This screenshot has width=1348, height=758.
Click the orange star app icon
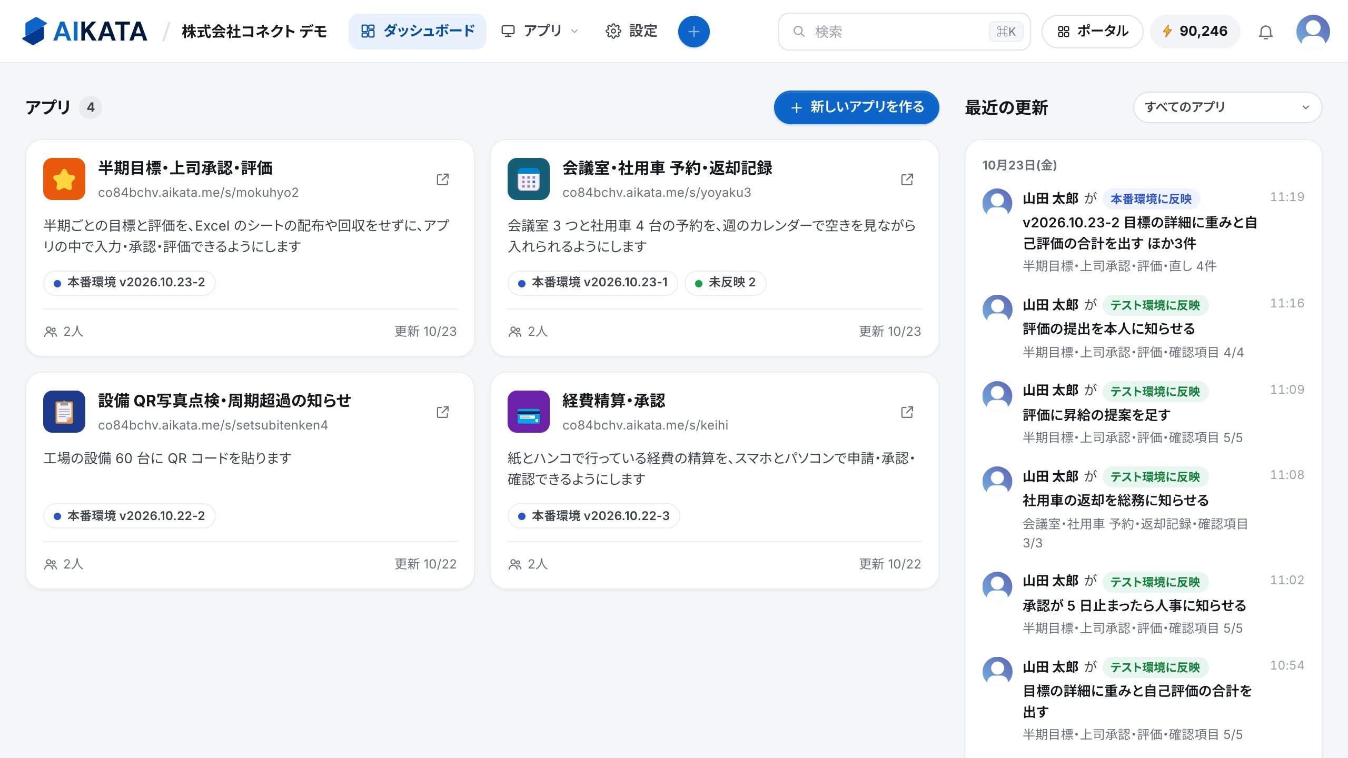pyautogui.click(x=64, y=179)
